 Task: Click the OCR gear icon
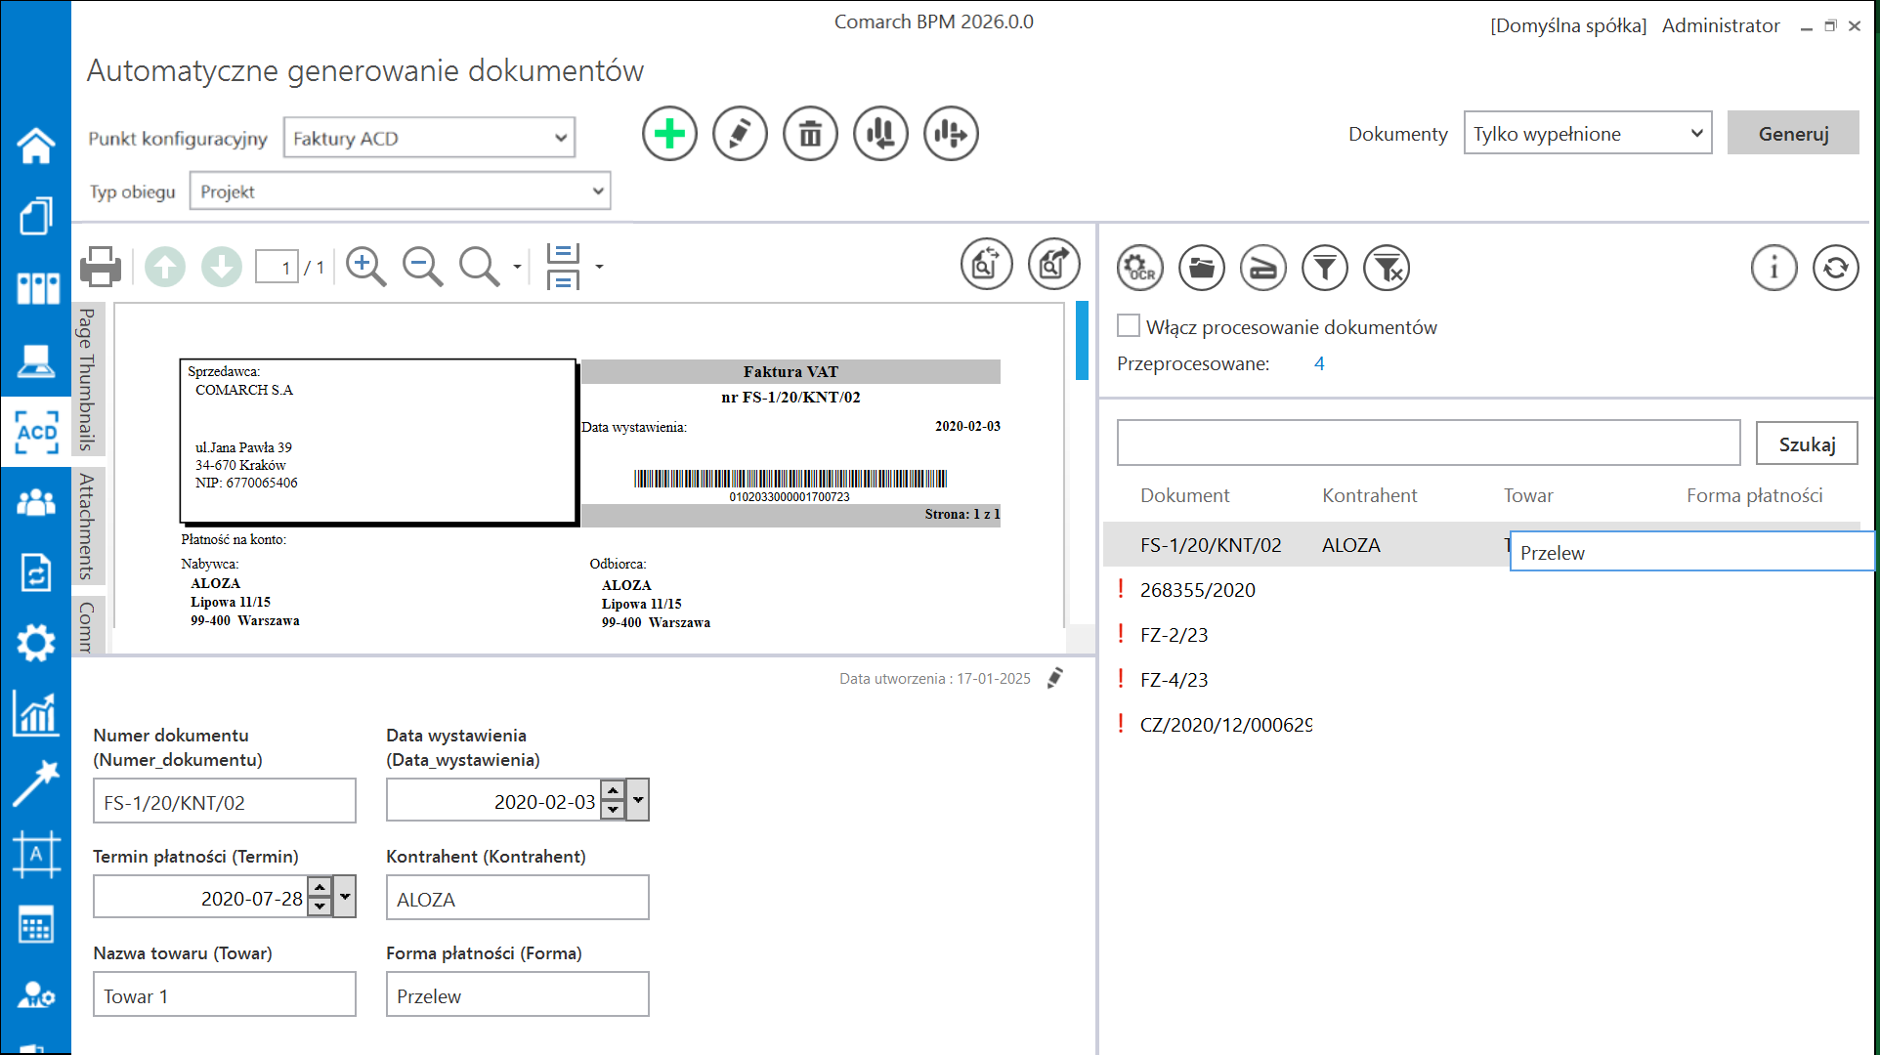click(1139, 268)
